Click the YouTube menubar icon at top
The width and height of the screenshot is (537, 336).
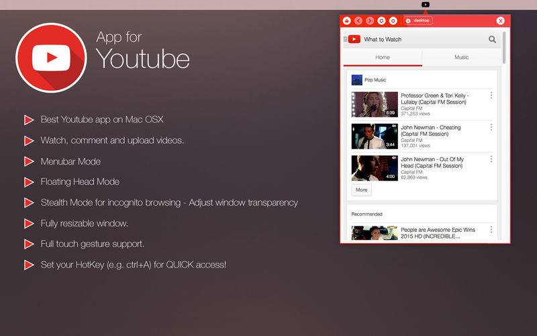pos(426,5)
